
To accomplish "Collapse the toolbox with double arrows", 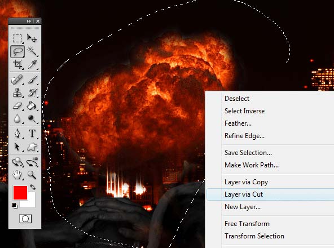I will pos(29,21).
